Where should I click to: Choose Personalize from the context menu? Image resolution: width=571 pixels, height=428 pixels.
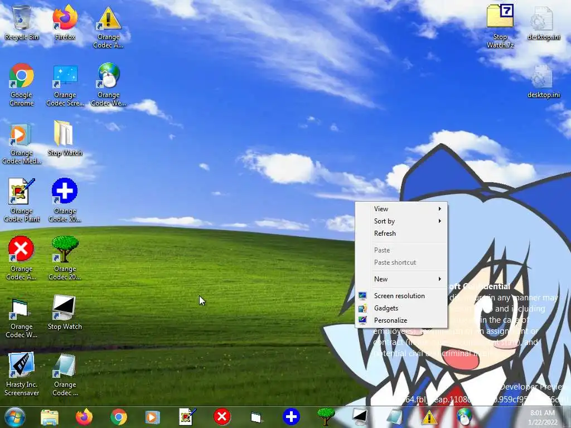401,320
